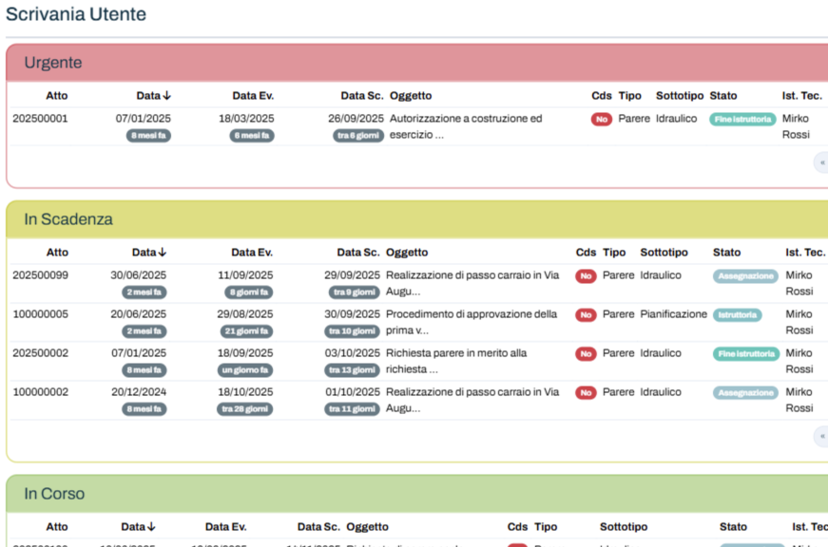The width and height of the screenshot is (828, 547).
Task: Collapse the Urgente section header
Action: point(53,63)
